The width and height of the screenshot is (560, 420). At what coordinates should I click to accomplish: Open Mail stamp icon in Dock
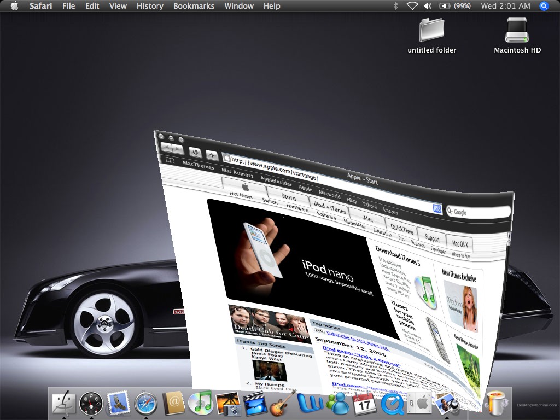pyautogui.click(x=118, y=403)
